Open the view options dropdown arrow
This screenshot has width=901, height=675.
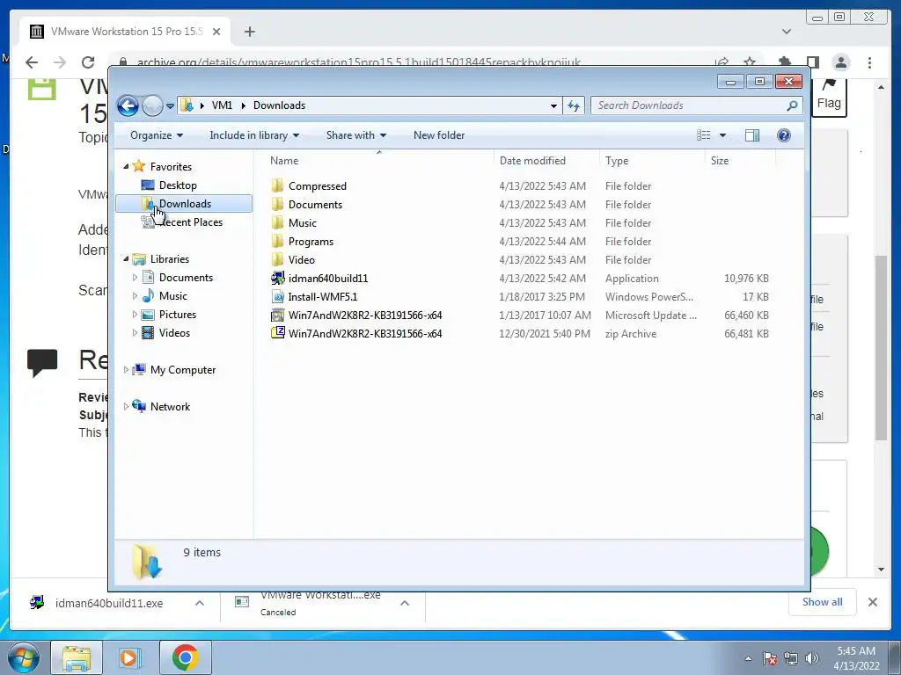coord(723,135)
